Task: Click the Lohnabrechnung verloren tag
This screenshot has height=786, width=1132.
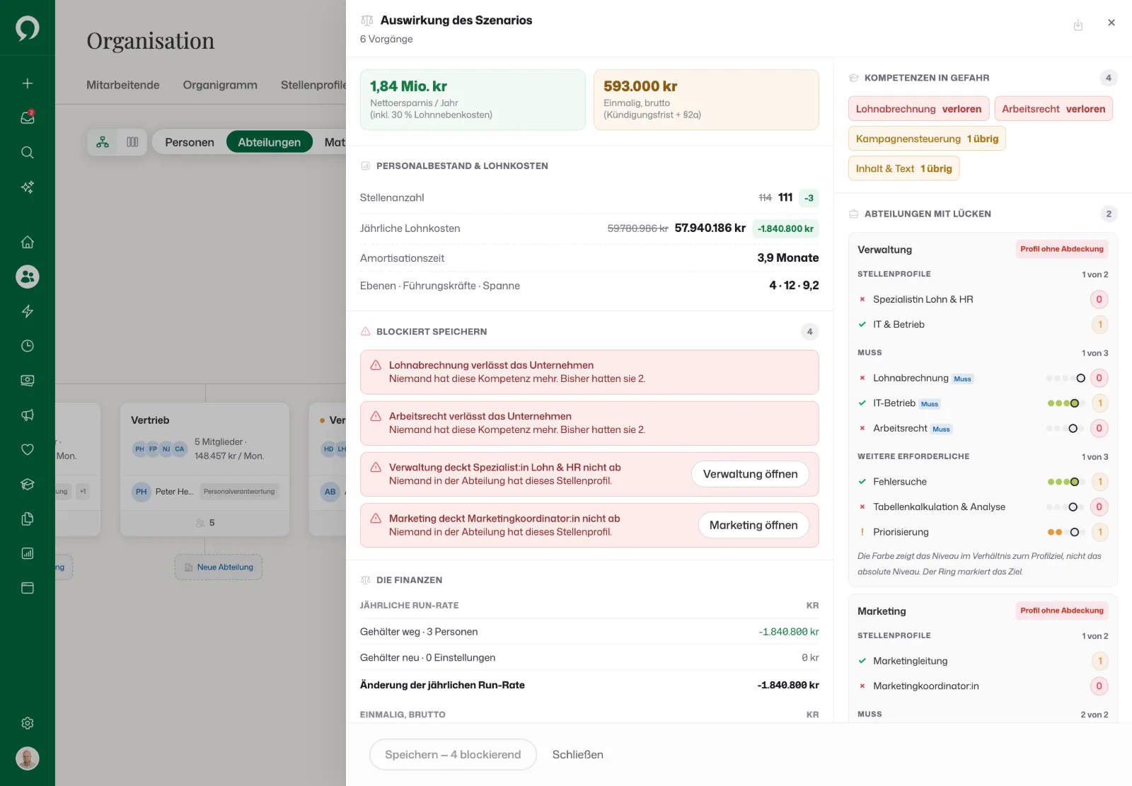Action: [x=918, y=109]
